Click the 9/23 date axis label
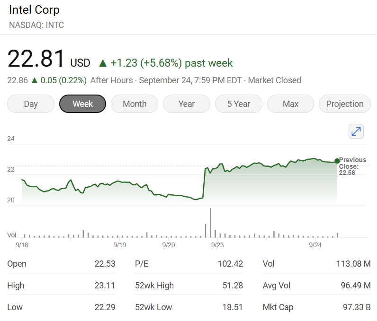The width and height of the screenshot is (377, 321). [x=217, y=245]
